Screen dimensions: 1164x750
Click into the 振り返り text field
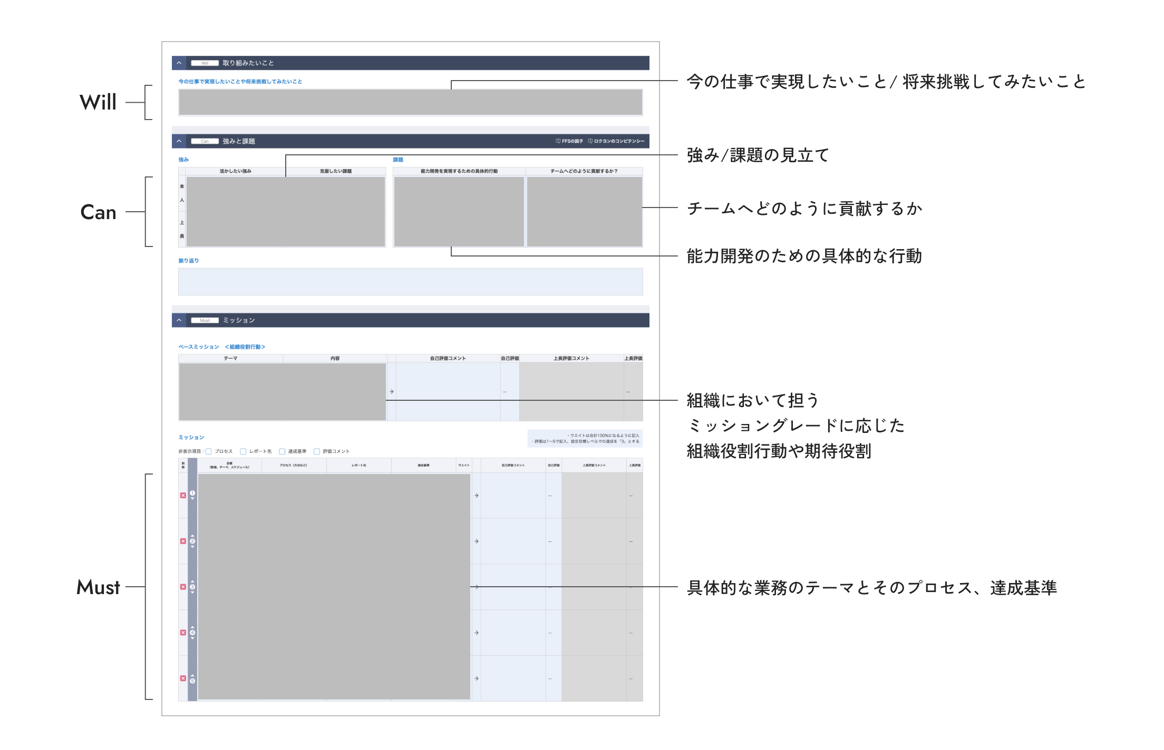[411, 282]
